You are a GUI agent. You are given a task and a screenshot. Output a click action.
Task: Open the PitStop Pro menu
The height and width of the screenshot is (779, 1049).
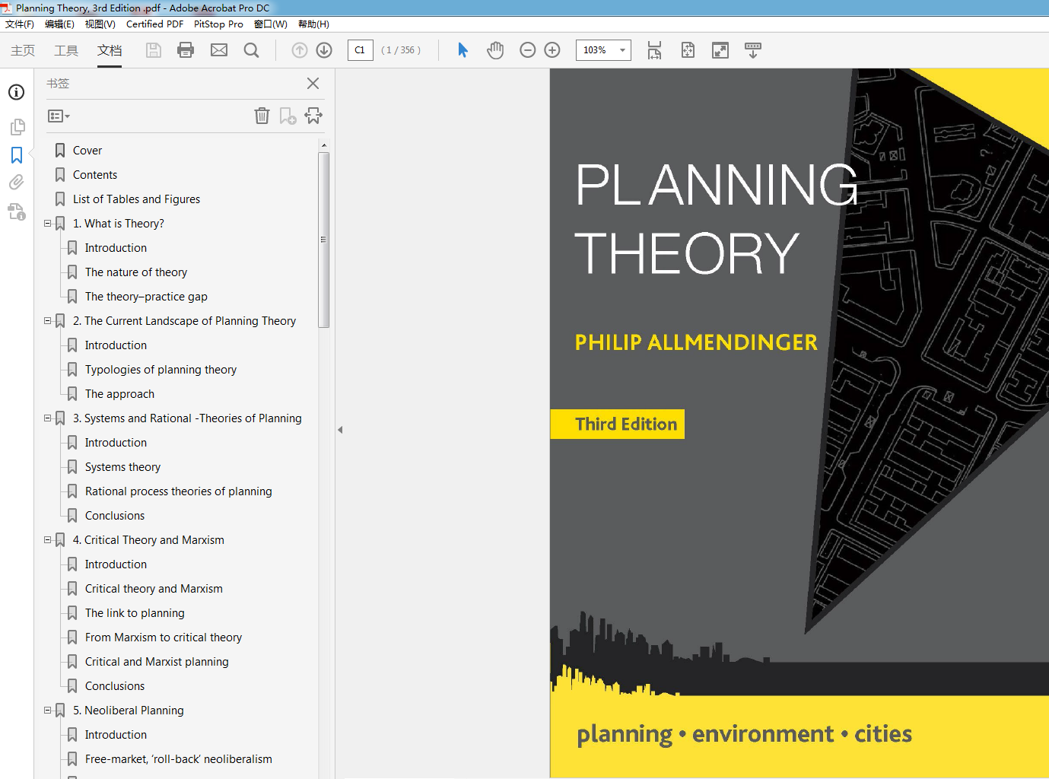point(218,24)
